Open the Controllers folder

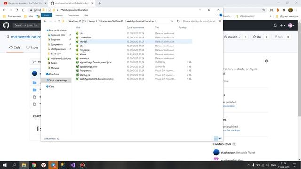click(86, 38)
